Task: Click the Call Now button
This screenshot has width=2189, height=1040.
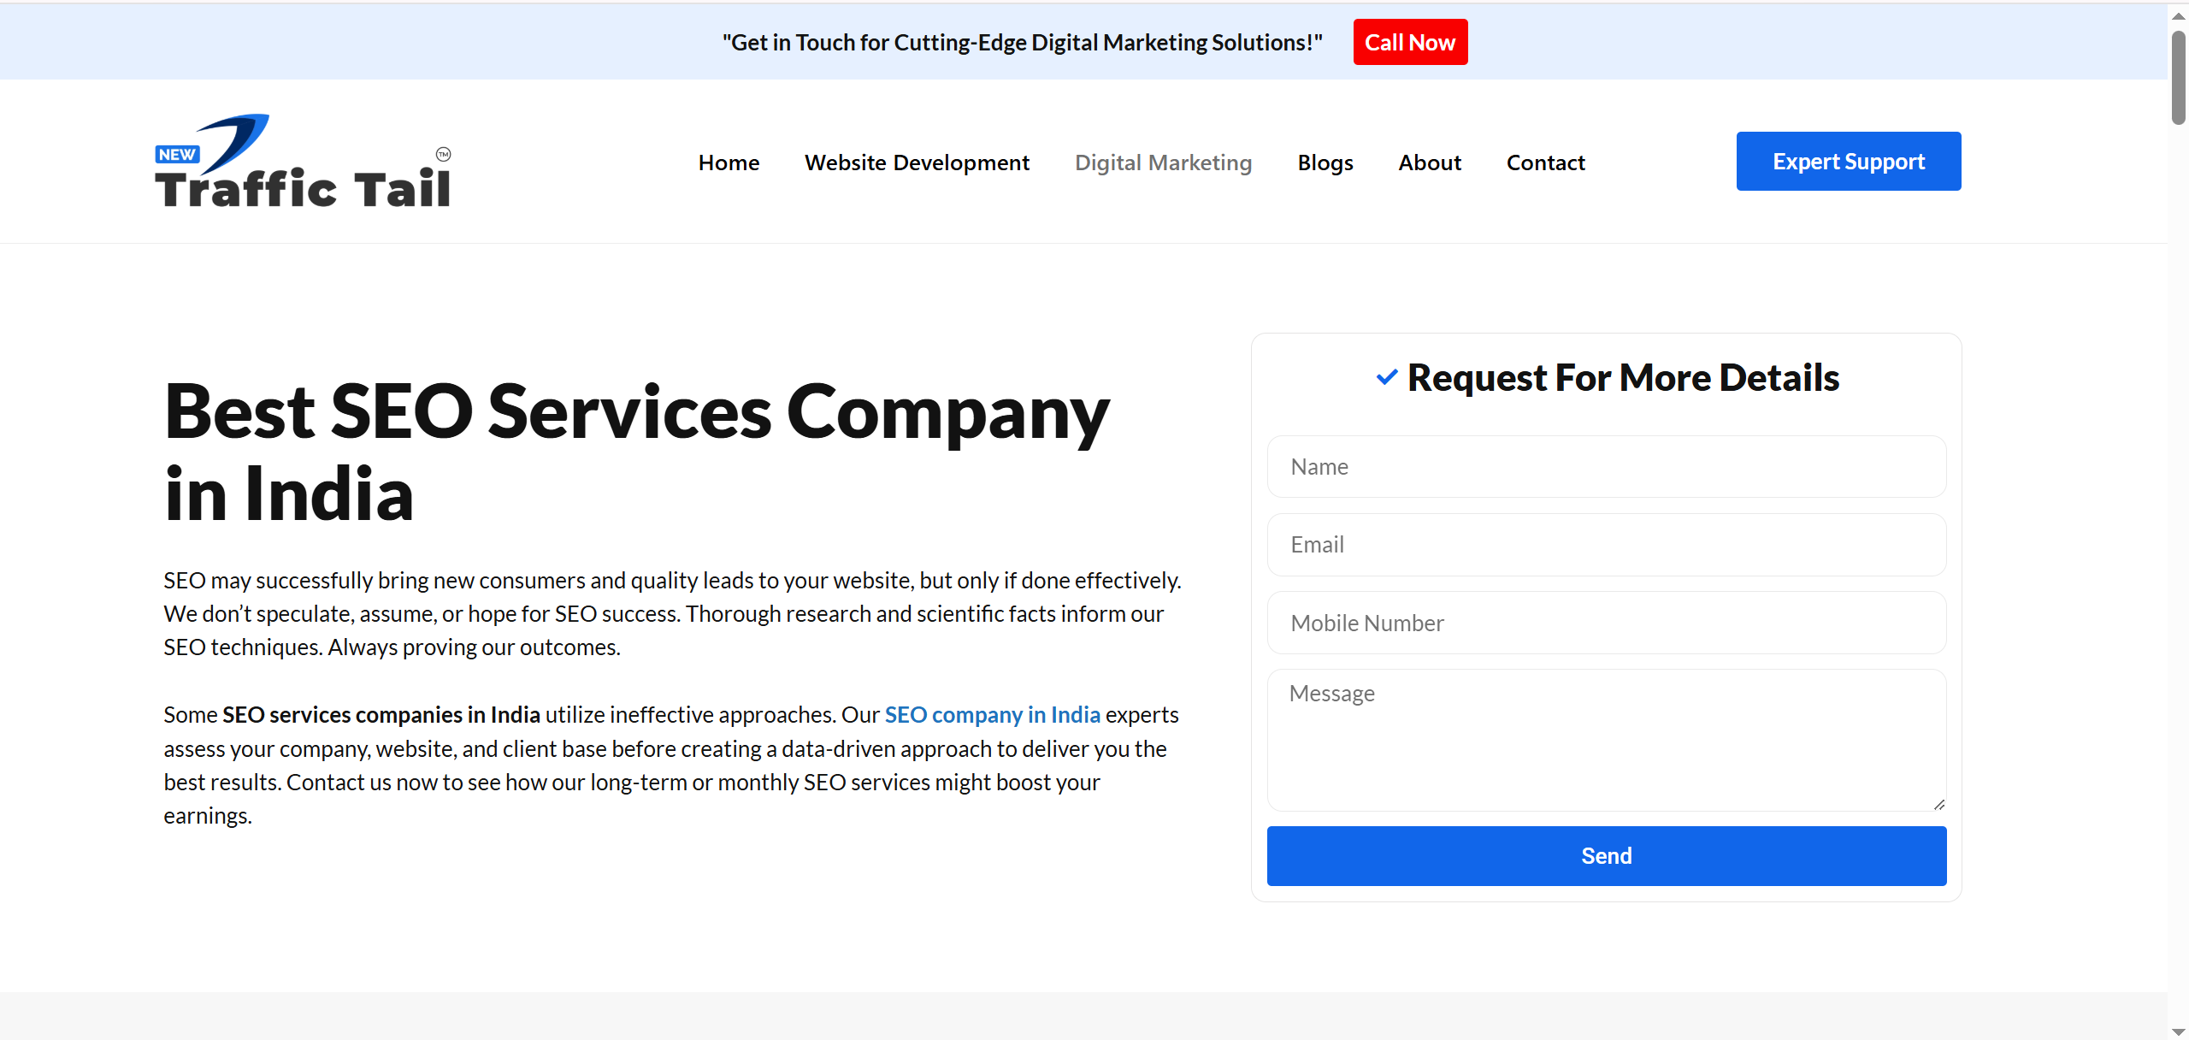Action: (x=1409, y=41)
